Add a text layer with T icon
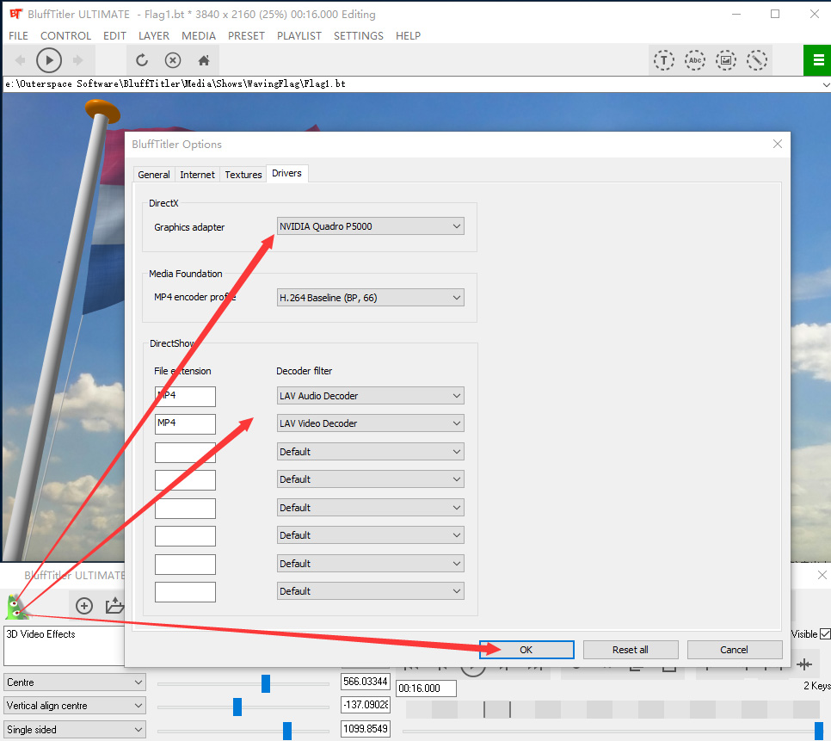831x741 pixels. click(x=663, y=60)
